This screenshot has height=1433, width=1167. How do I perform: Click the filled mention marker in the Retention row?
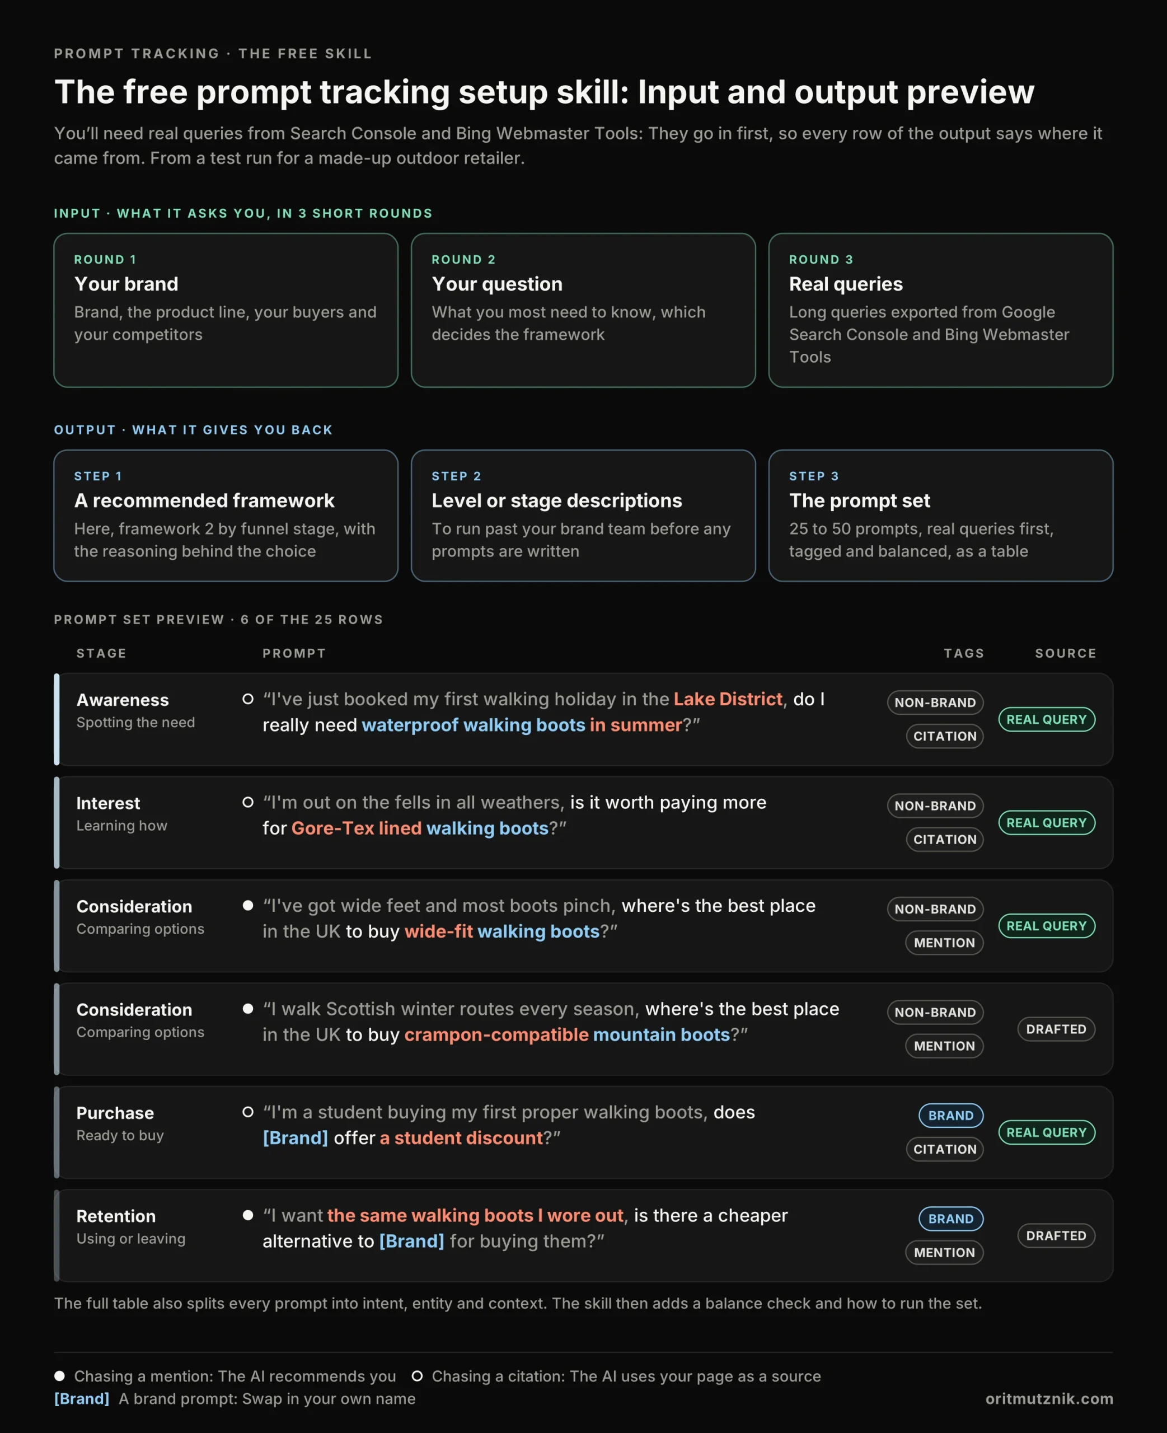point(248,1215)
